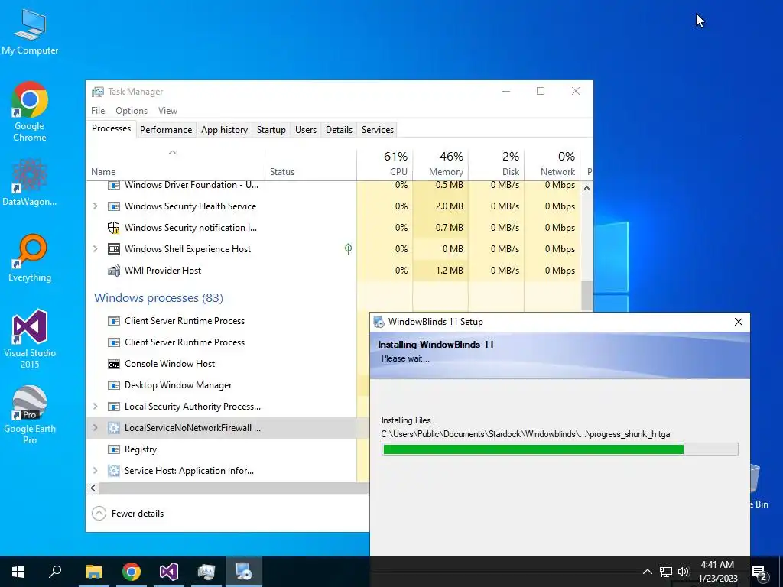Select Task Manager taskbar button
This screenshot has width=783, height=587.
click(206, 572)
